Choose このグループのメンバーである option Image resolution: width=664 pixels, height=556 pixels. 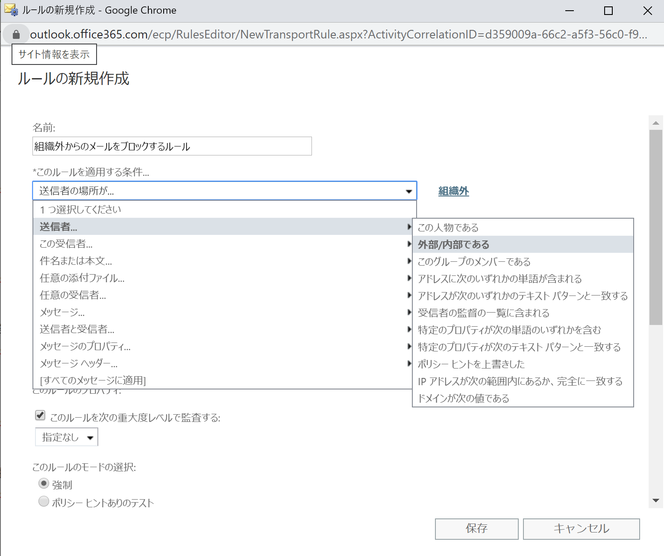[x=523, y=261]
